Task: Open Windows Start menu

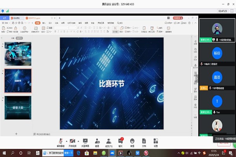Action: click(4, 153)
